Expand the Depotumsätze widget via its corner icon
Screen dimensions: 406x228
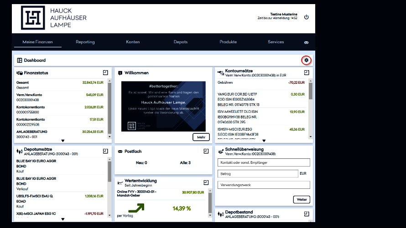click(x=105, y=151)
